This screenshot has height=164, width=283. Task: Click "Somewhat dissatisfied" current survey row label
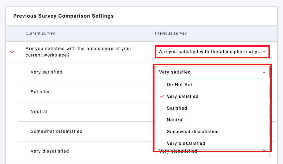[x=57, y=132]
